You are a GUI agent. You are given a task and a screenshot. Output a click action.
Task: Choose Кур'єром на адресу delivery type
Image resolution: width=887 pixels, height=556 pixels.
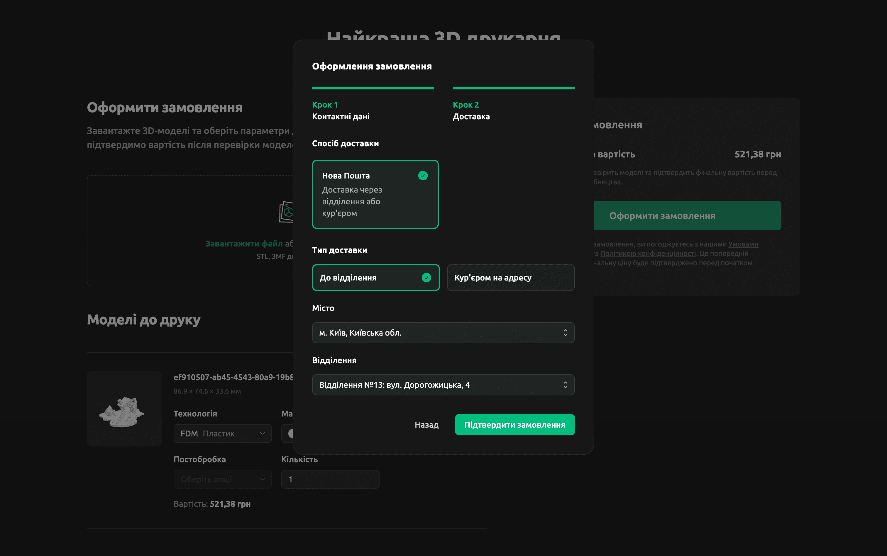(x=510, y=278)
